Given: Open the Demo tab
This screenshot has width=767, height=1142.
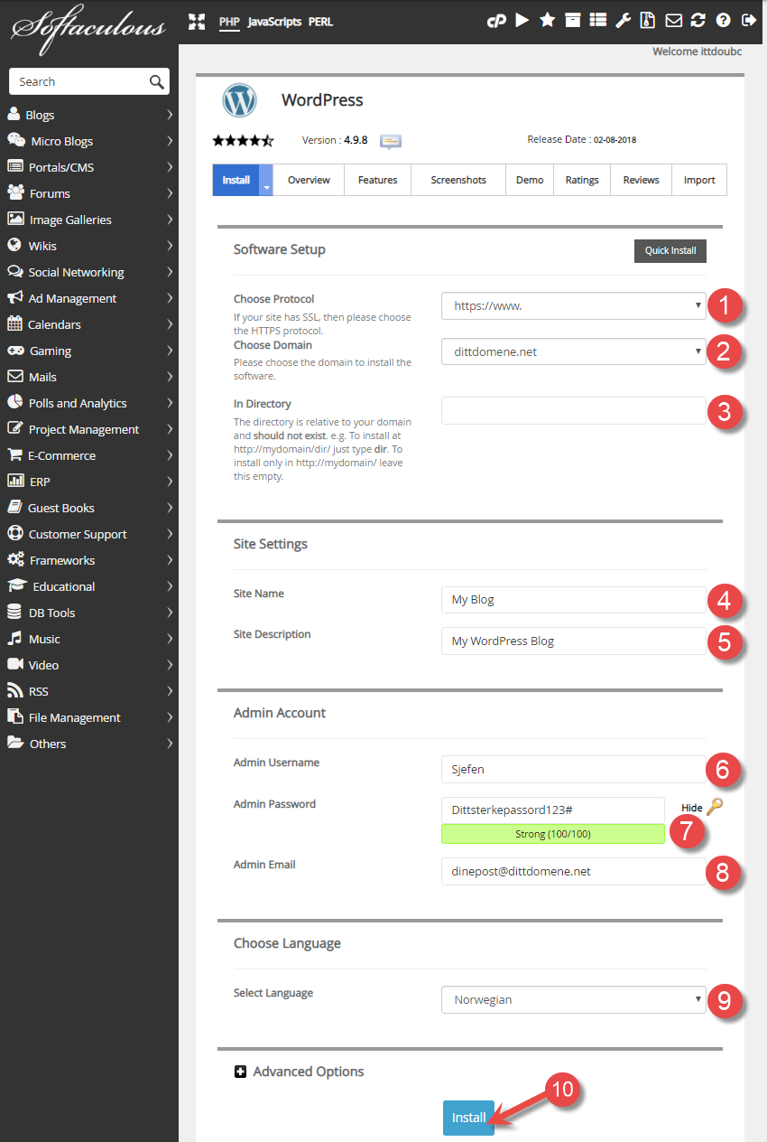Looking at the screenshot, I should pyautogui.click(x=530, y=180).
